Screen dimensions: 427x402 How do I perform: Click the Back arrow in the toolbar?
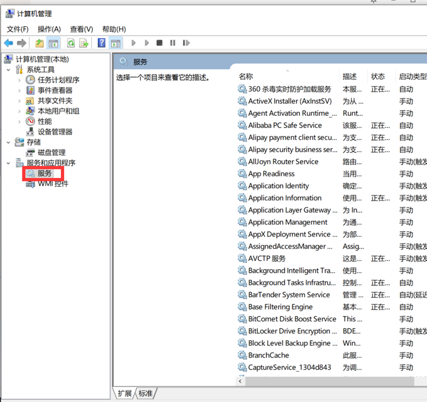pos(9,43)
